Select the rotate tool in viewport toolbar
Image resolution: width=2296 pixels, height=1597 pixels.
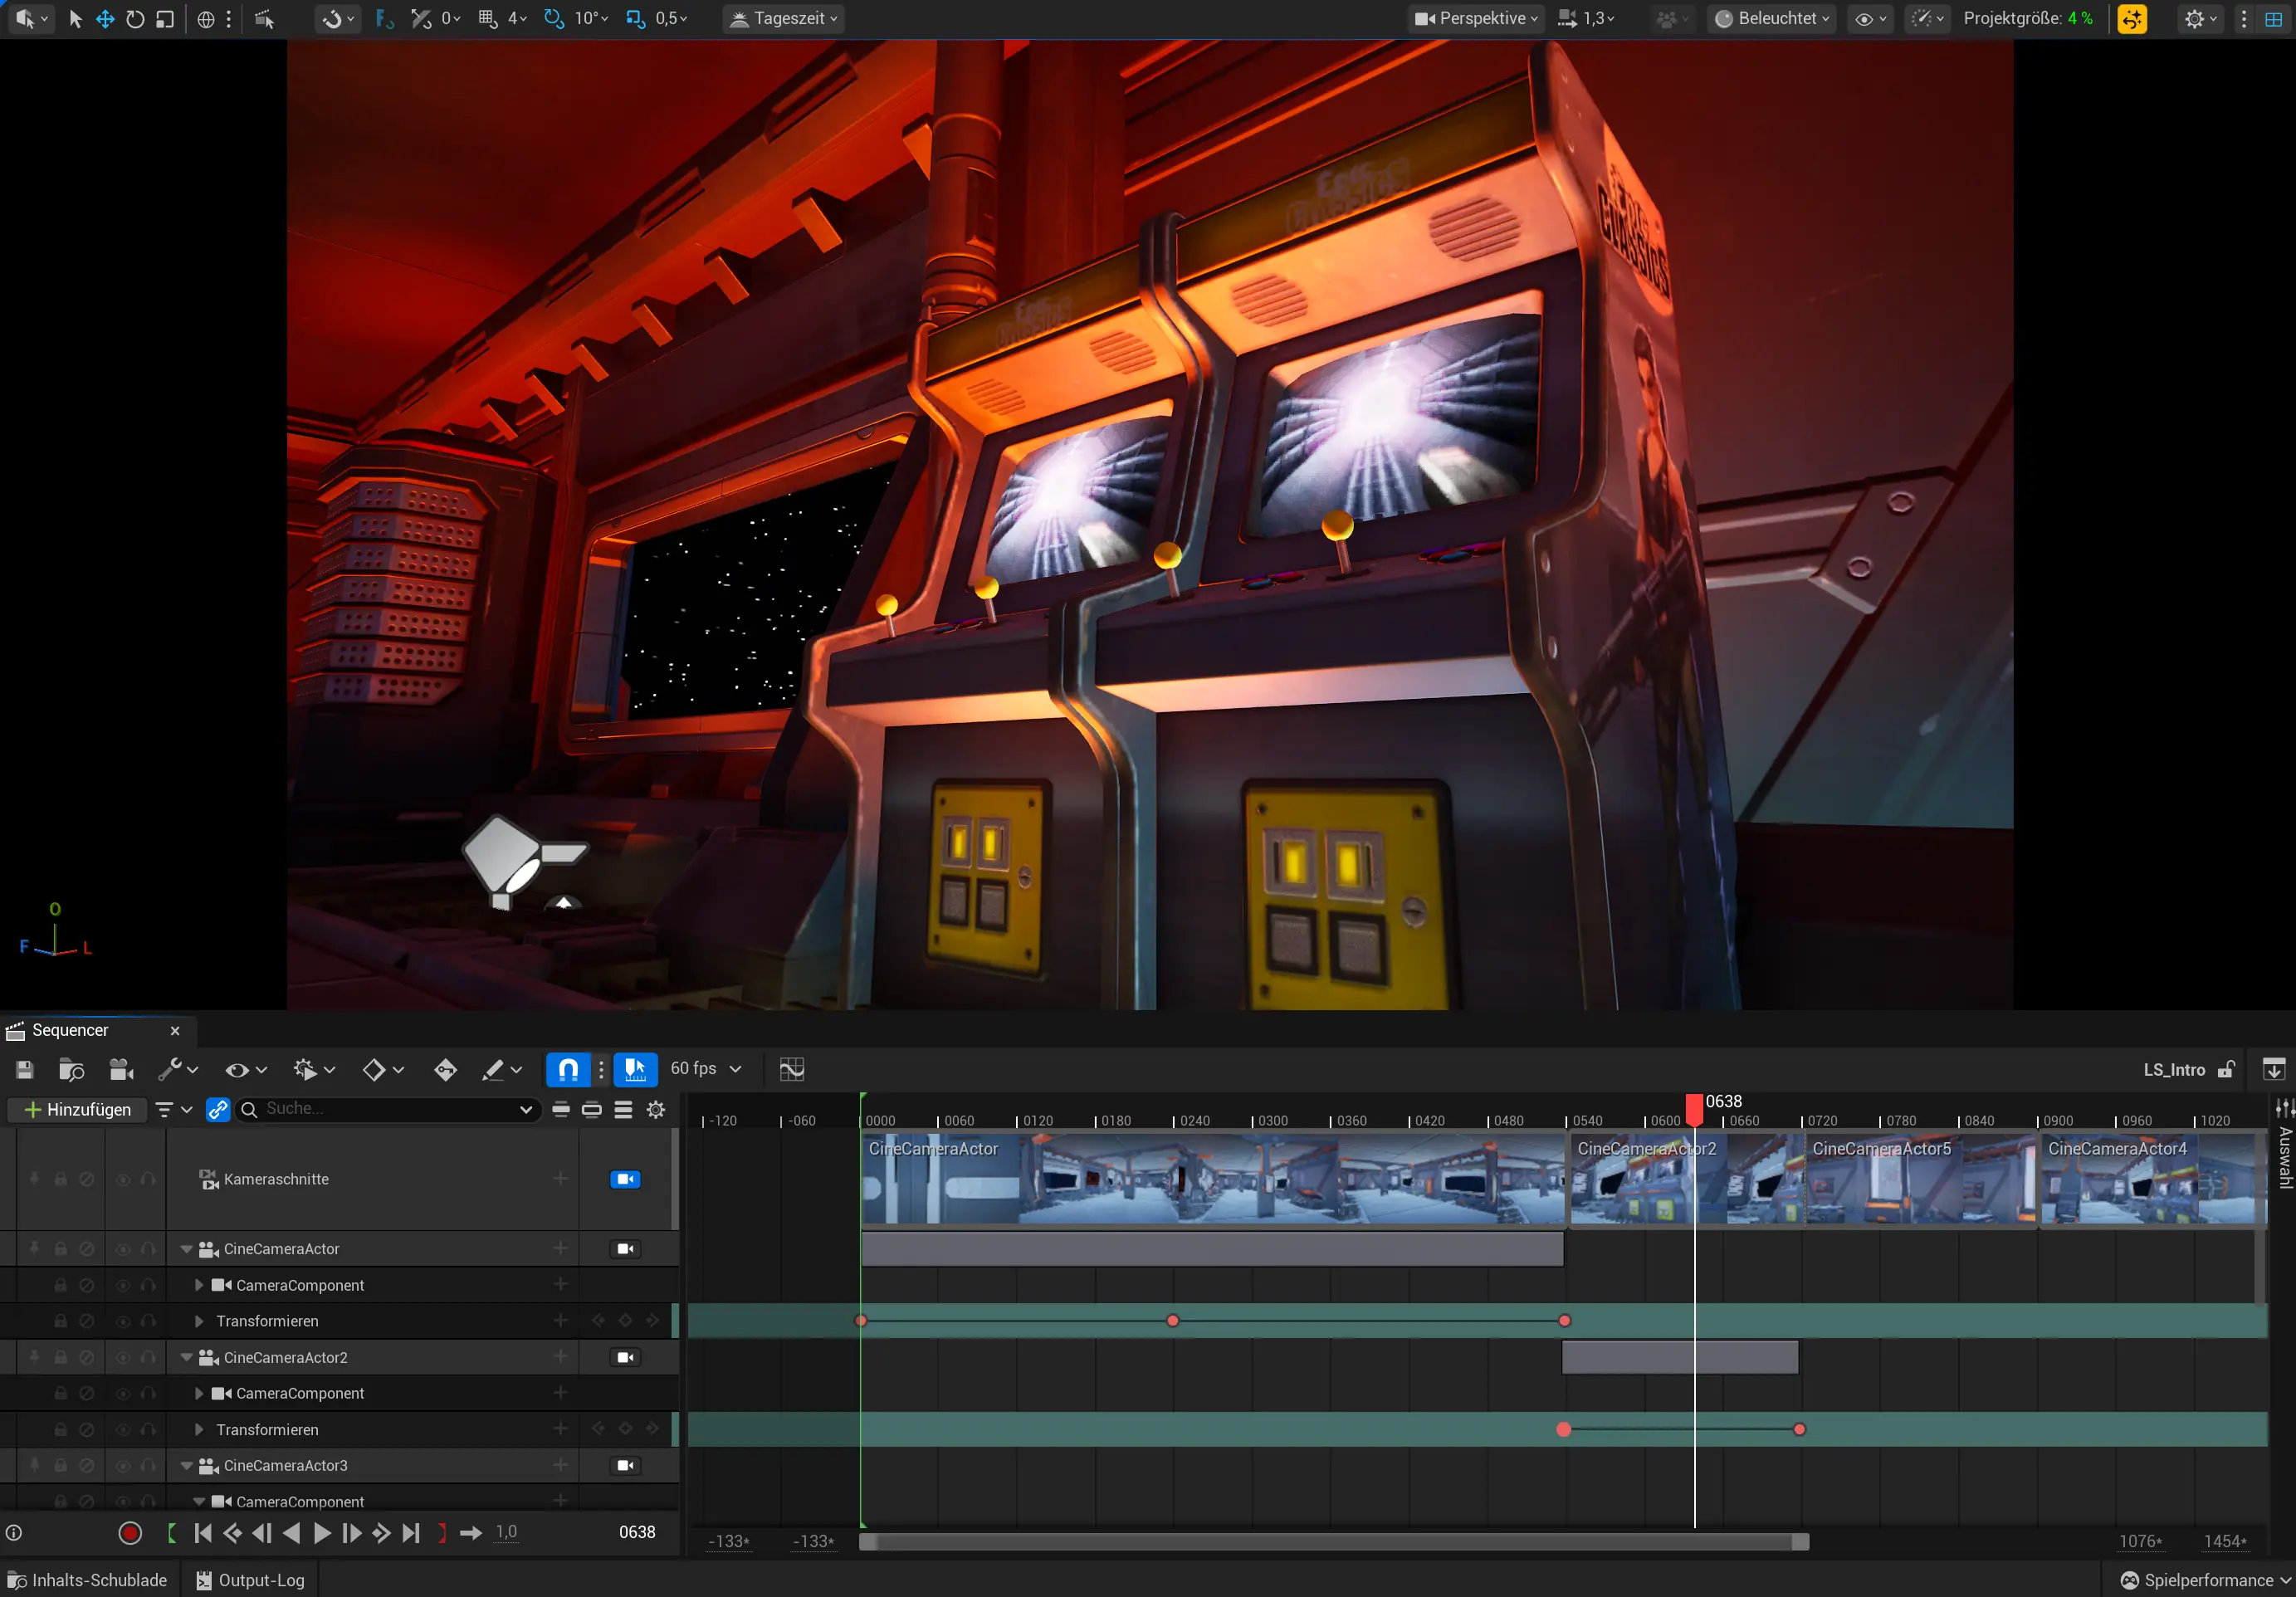(x=135, y=19)
